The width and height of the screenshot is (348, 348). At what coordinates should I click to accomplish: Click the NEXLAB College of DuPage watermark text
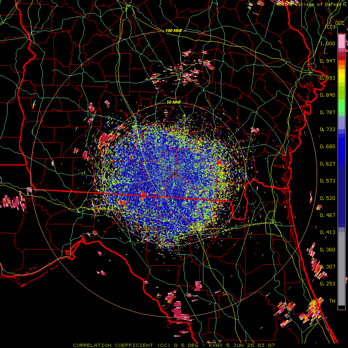click(311, 4)
